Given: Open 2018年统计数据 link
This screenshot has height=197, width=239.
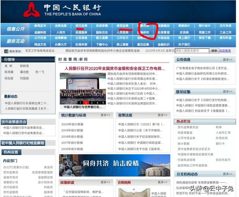Looking at the screenshot, I should pyautogui.click(x=72, y=137).
